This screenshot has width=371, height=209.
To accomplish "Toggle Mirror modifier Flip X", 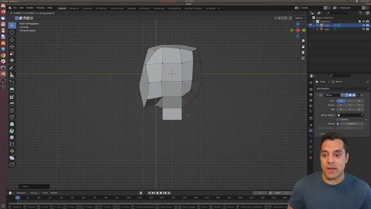I will tap(341, 110).
